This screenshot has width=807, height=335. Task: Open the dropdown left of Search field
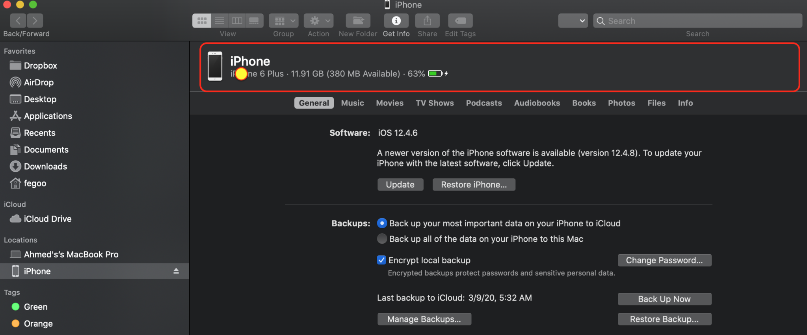coord(573,21)
